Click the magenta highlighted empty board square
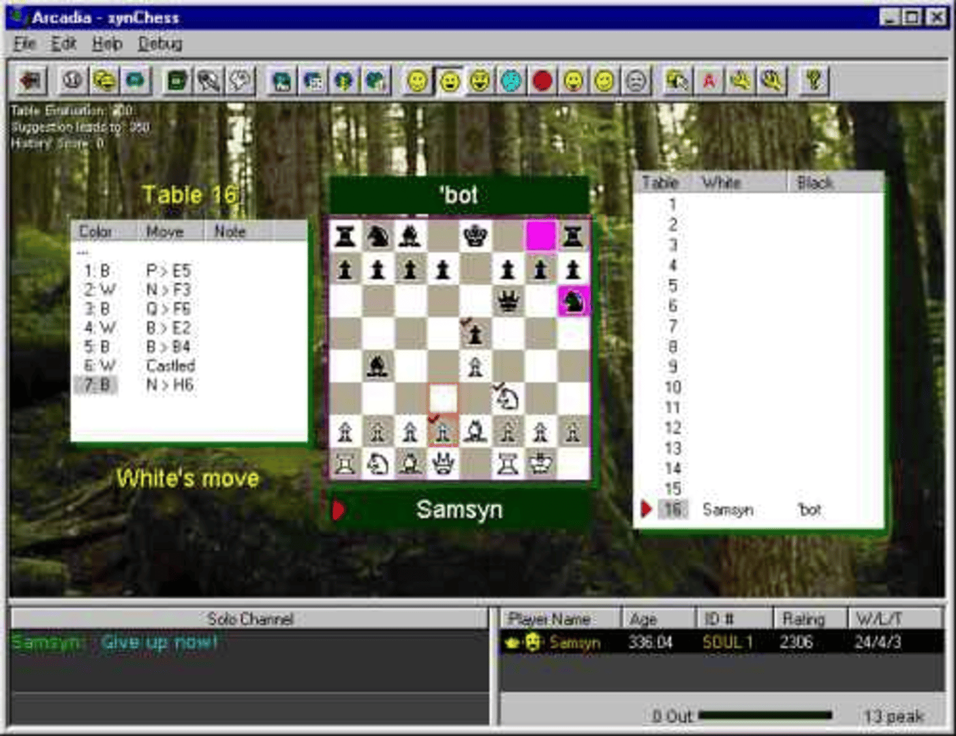The image size is (956, 736). point(540,236)
